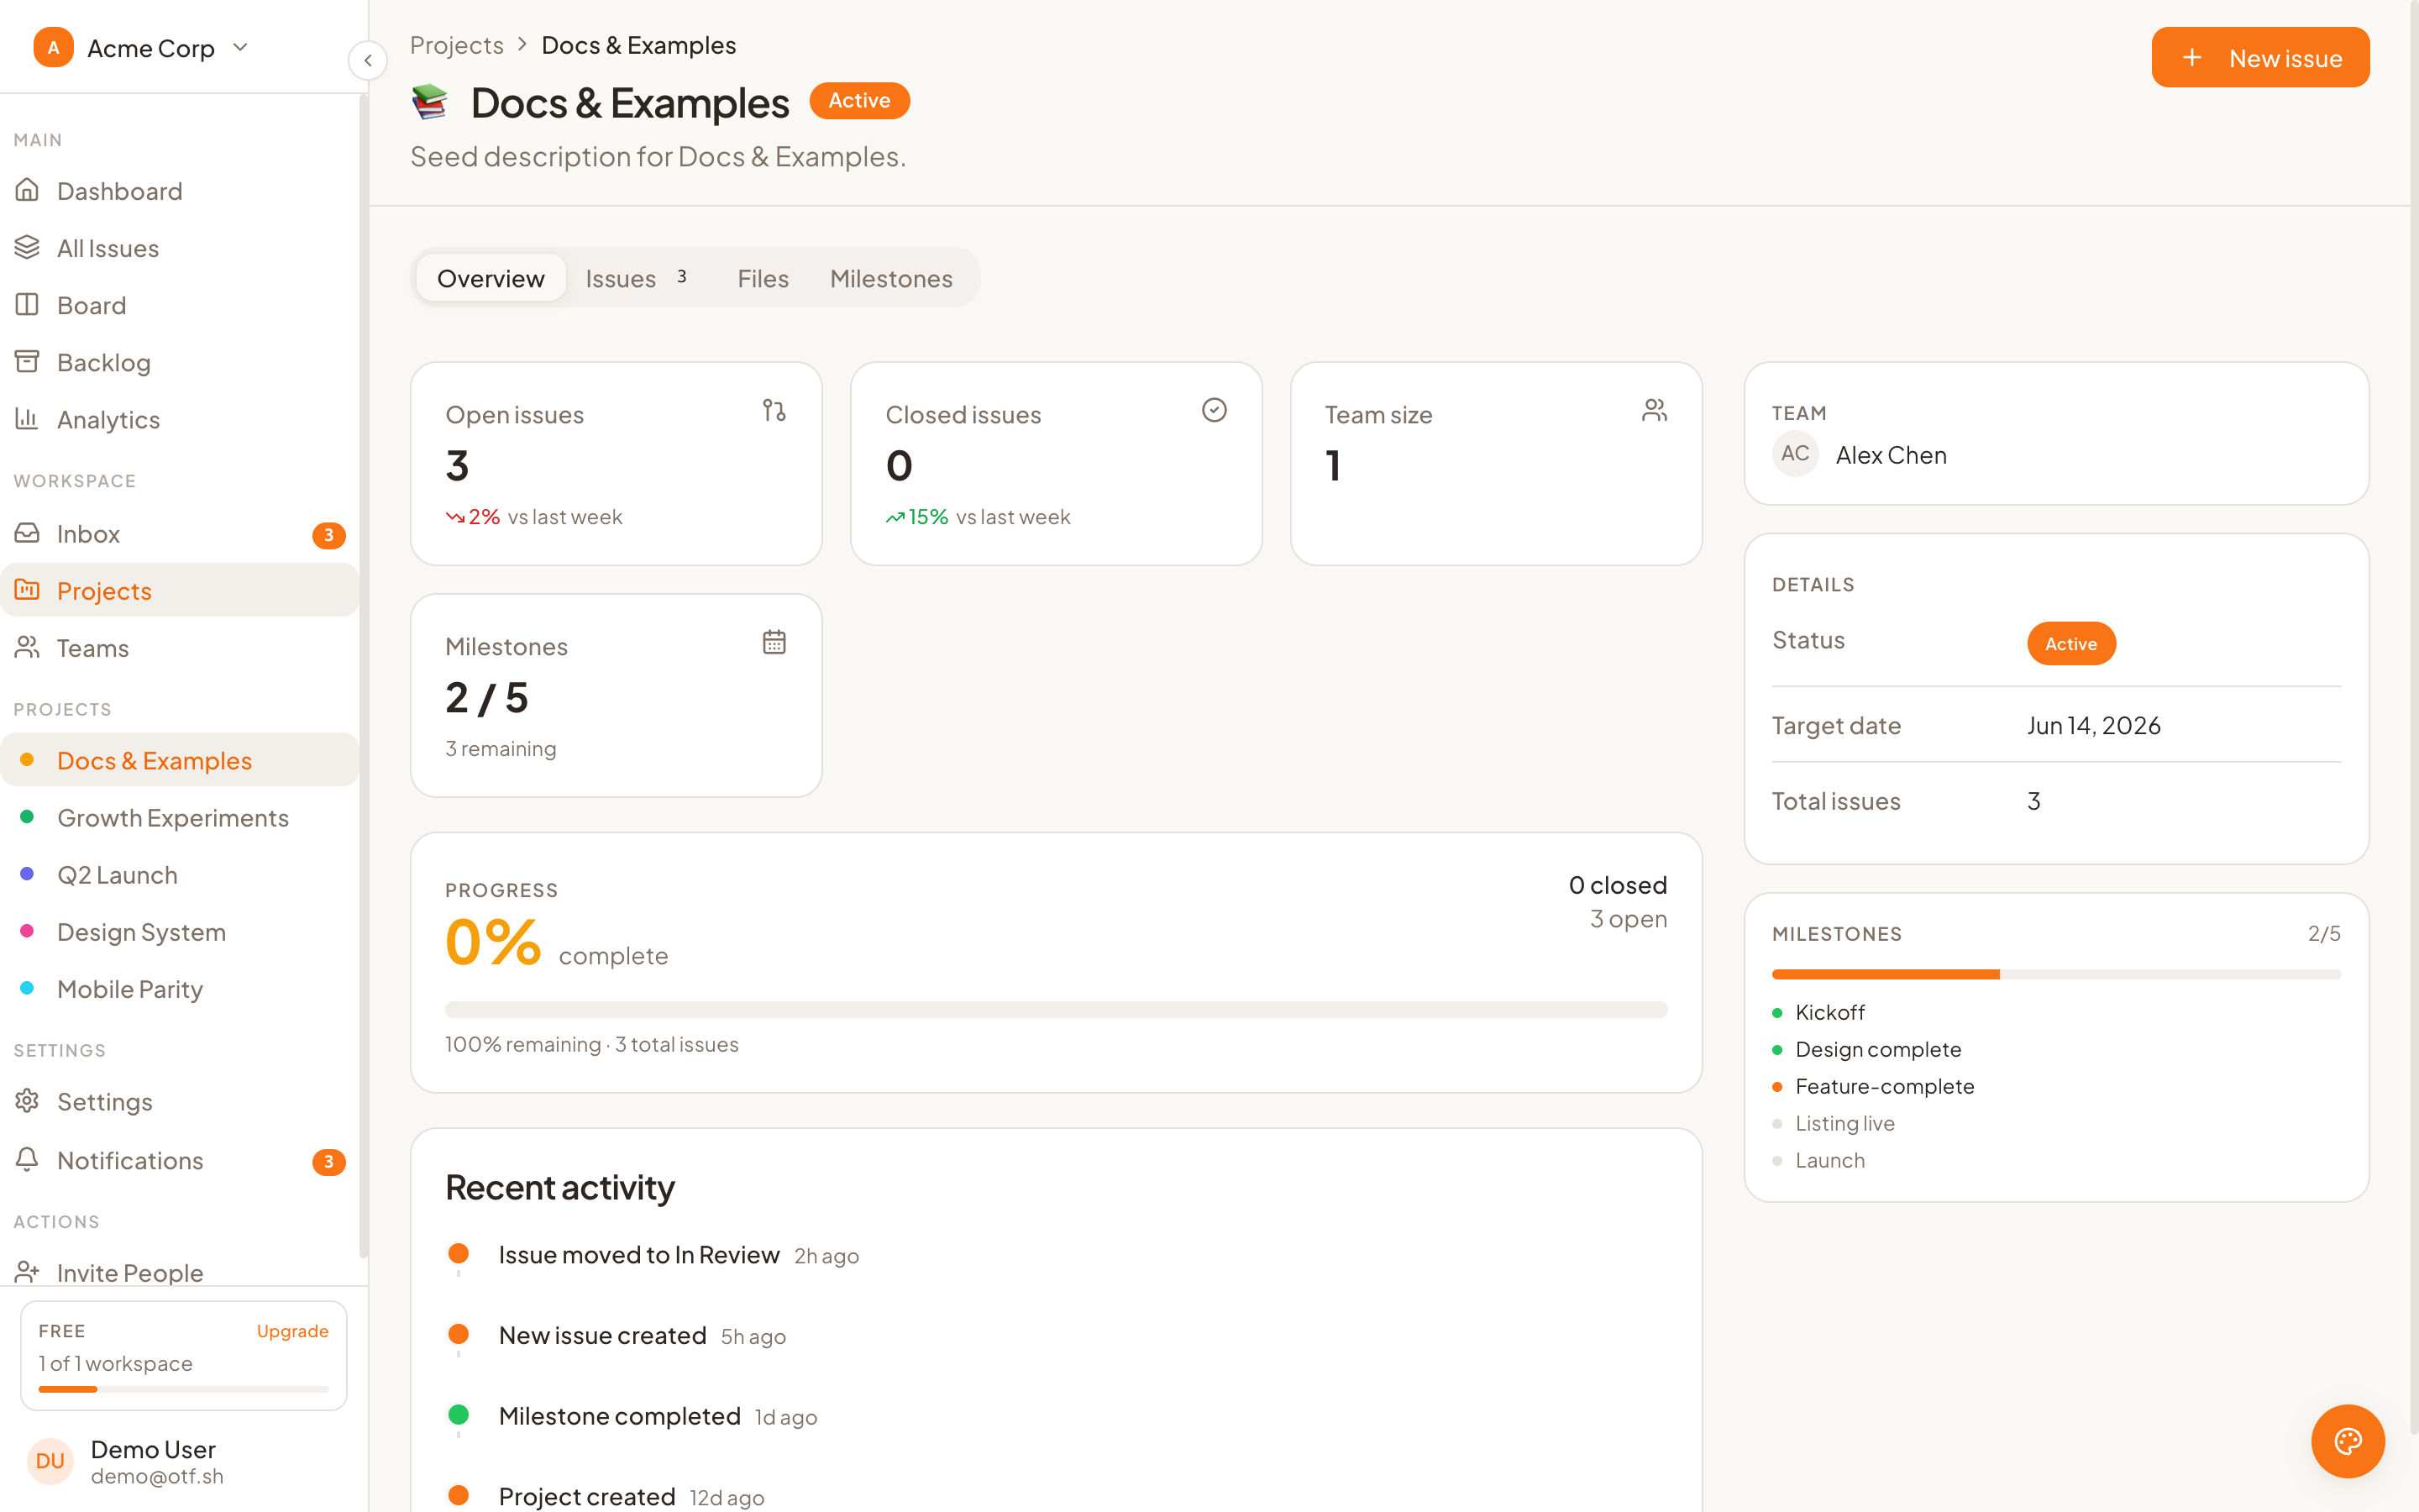The image size is (2419, 1512).
Task: Select the Growth Experiments project
Action: click(180, 817)
